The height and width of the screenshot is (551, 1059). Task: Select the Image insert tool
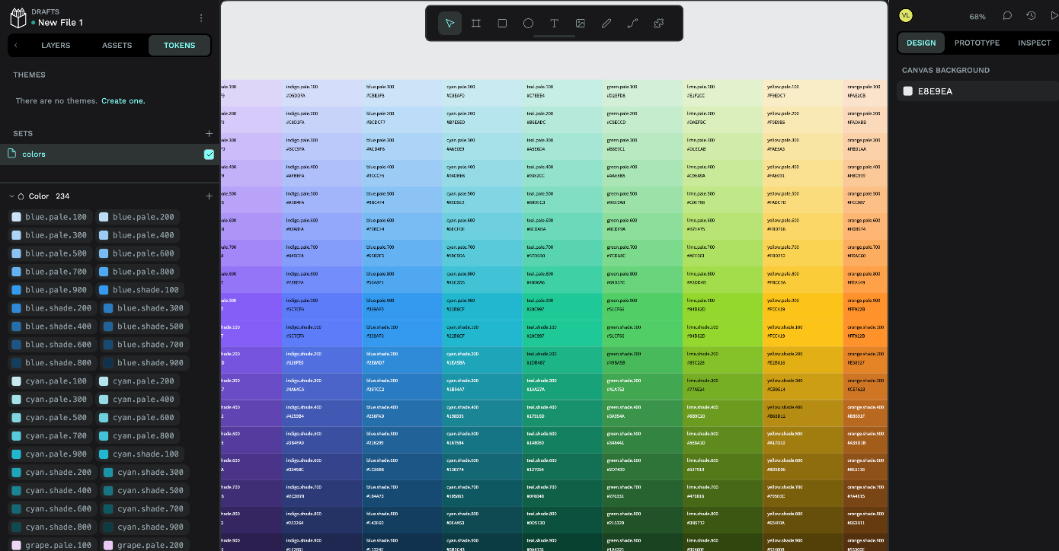click(x=580, y=24)
